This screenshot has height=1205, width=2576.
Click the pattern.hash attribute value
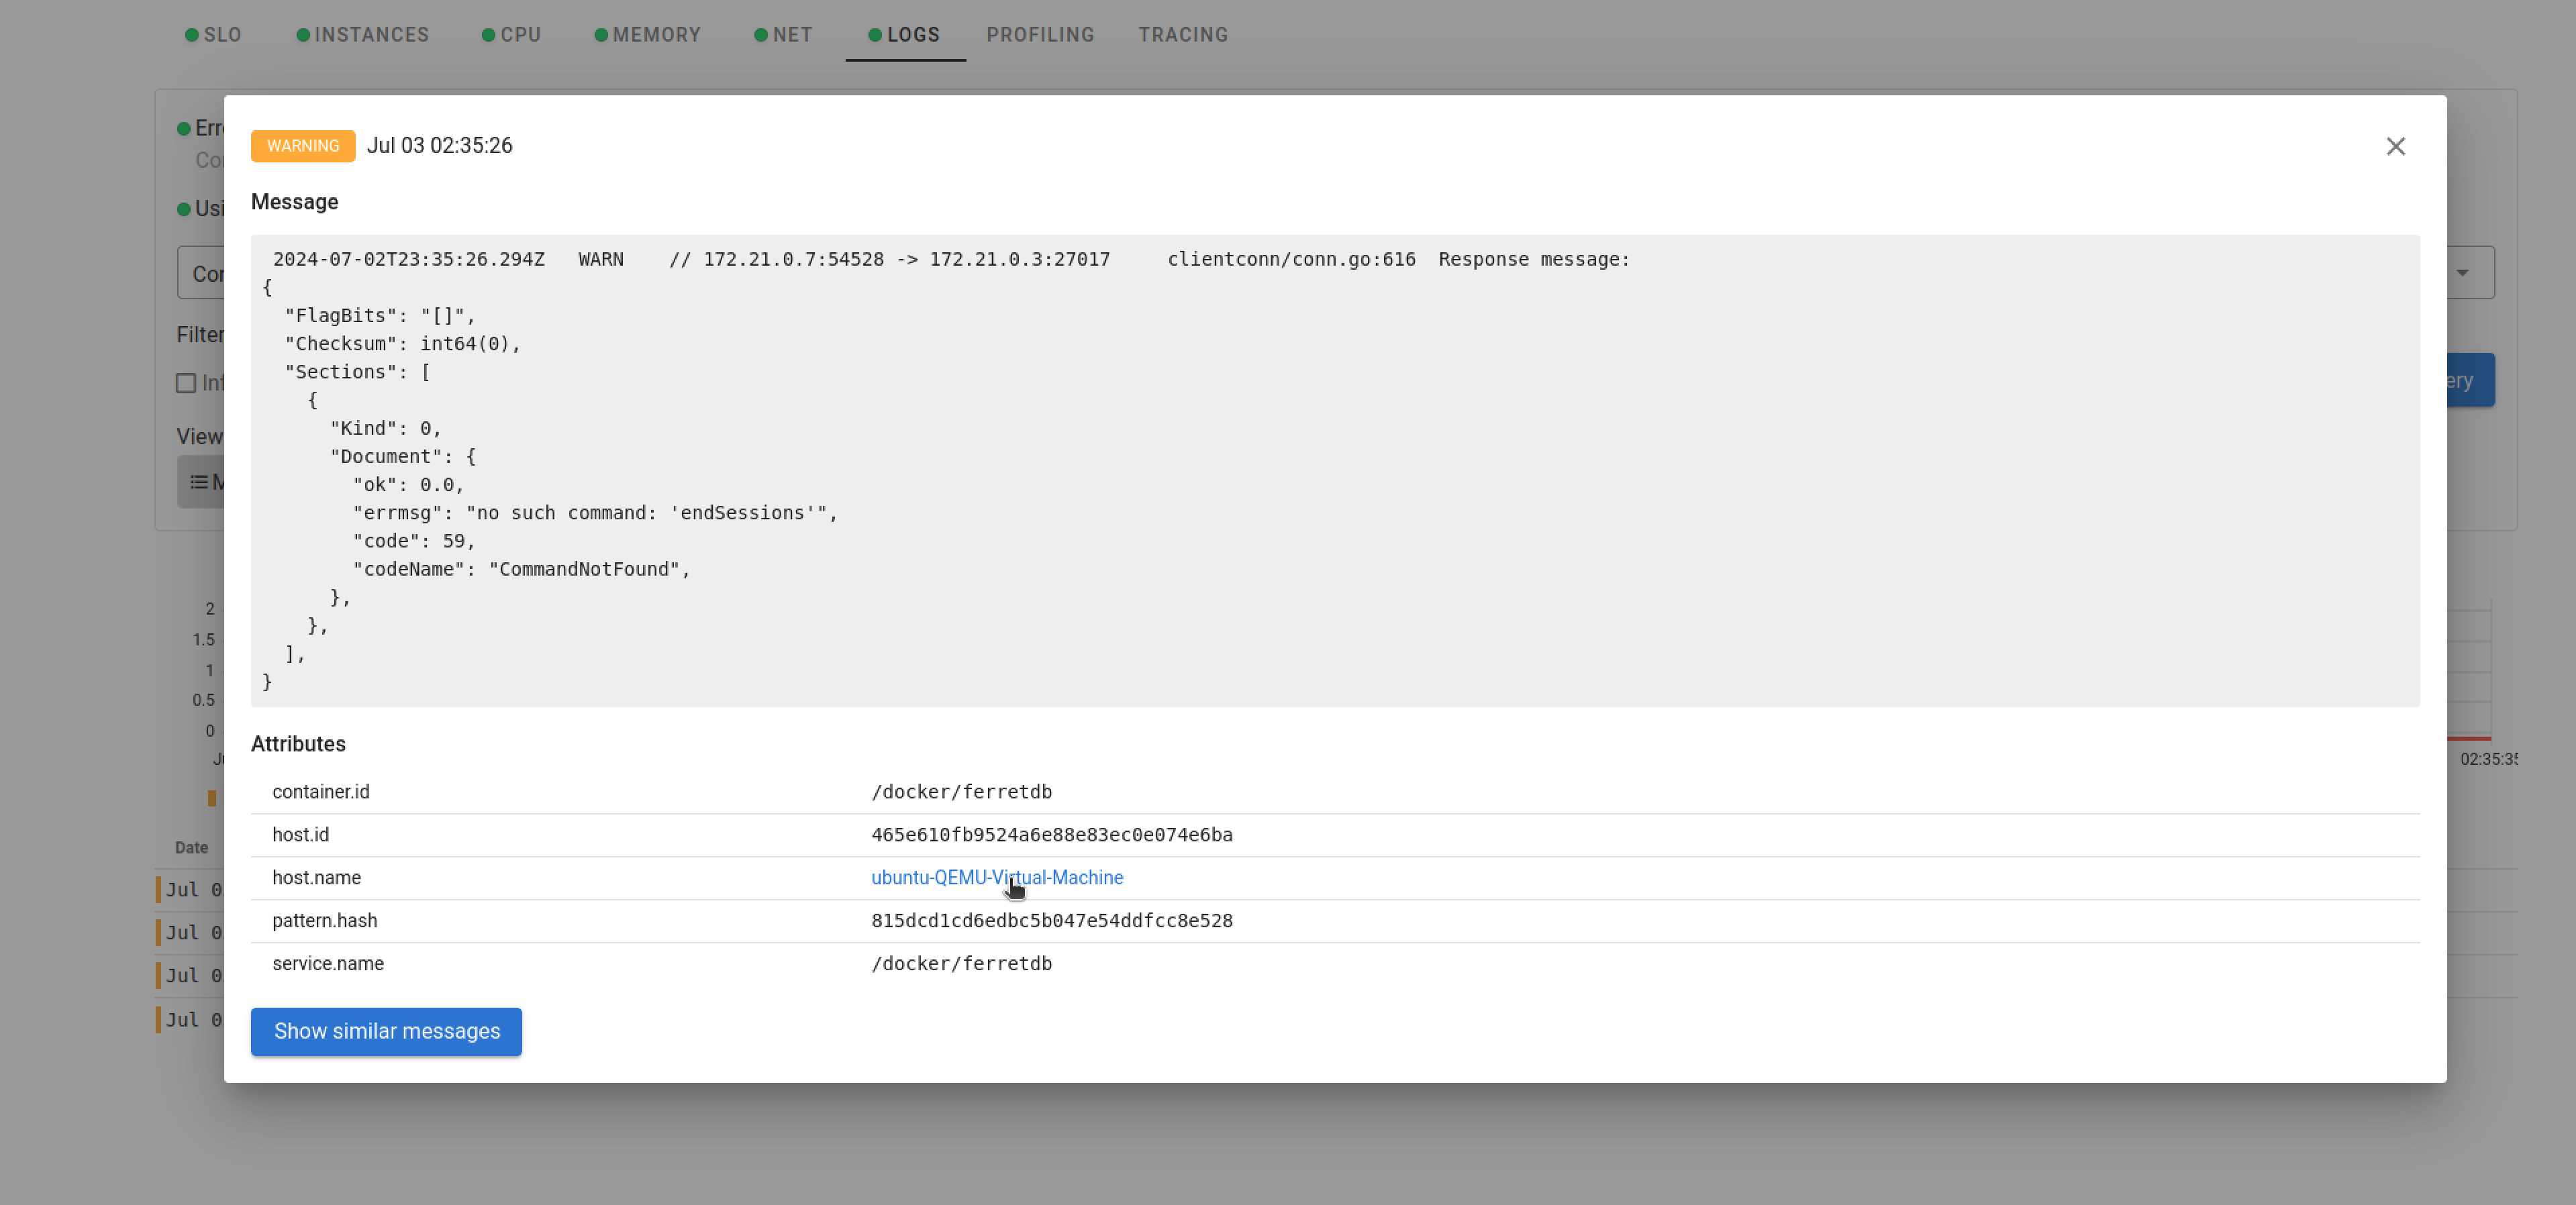coord(1051,920)
